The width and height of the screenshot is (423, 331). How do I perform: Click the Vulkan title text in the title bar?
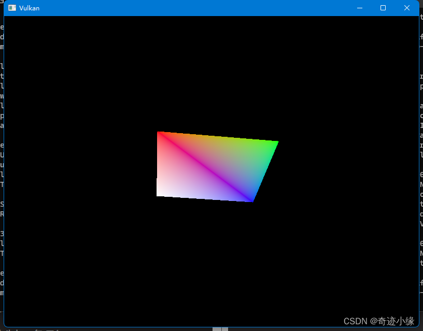[30, 8]
